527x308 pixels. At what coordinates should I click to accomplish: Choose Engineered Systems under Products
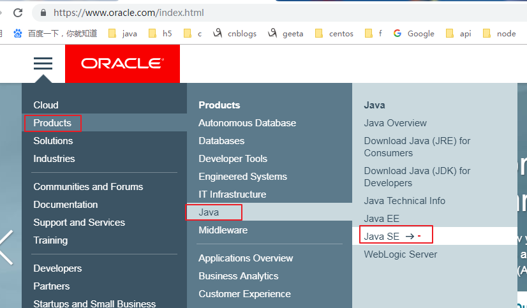pos(242,177)
